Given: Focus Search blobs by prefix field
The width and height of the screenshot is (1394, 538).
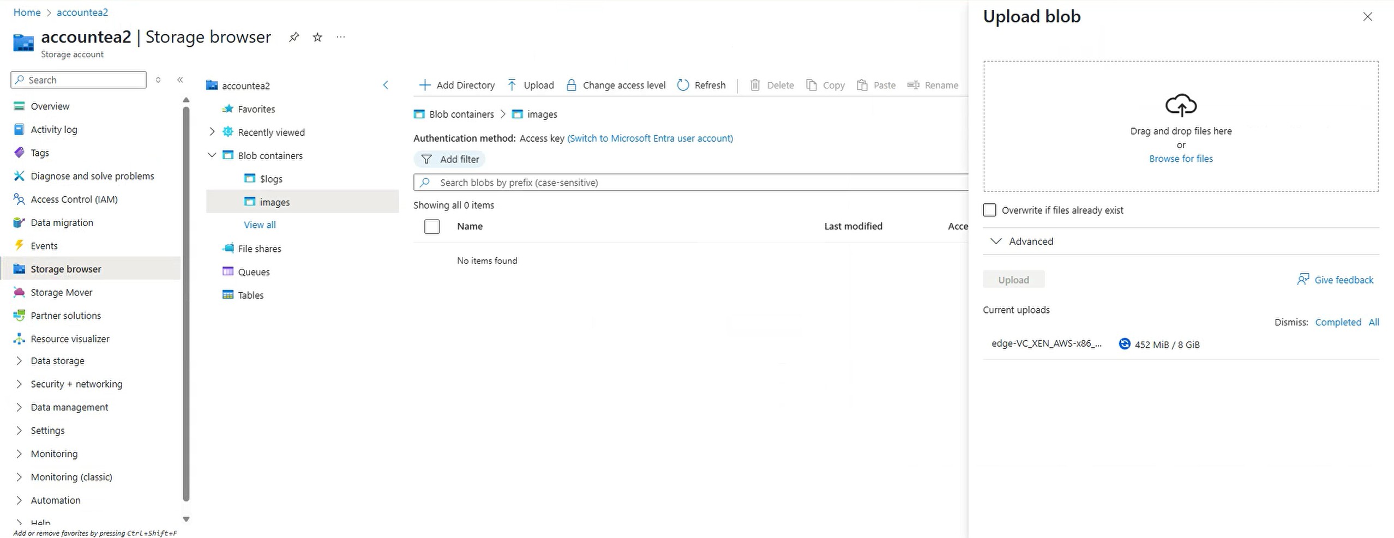Looking at the screenshot, I should 690,183.
